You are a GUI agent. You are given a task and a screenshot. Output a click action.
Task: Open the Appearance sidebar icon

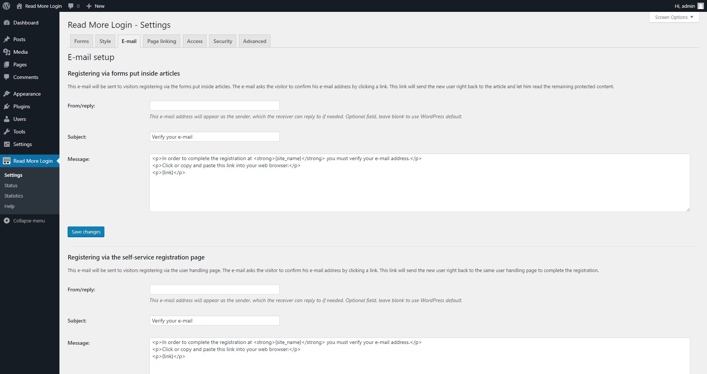point(7,93)
